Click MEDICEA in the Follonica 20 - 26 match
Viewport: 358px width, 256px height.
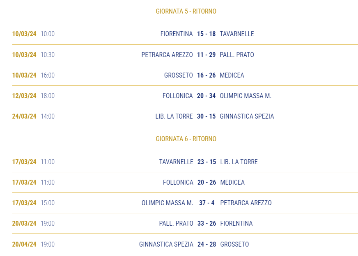[232, 182]
